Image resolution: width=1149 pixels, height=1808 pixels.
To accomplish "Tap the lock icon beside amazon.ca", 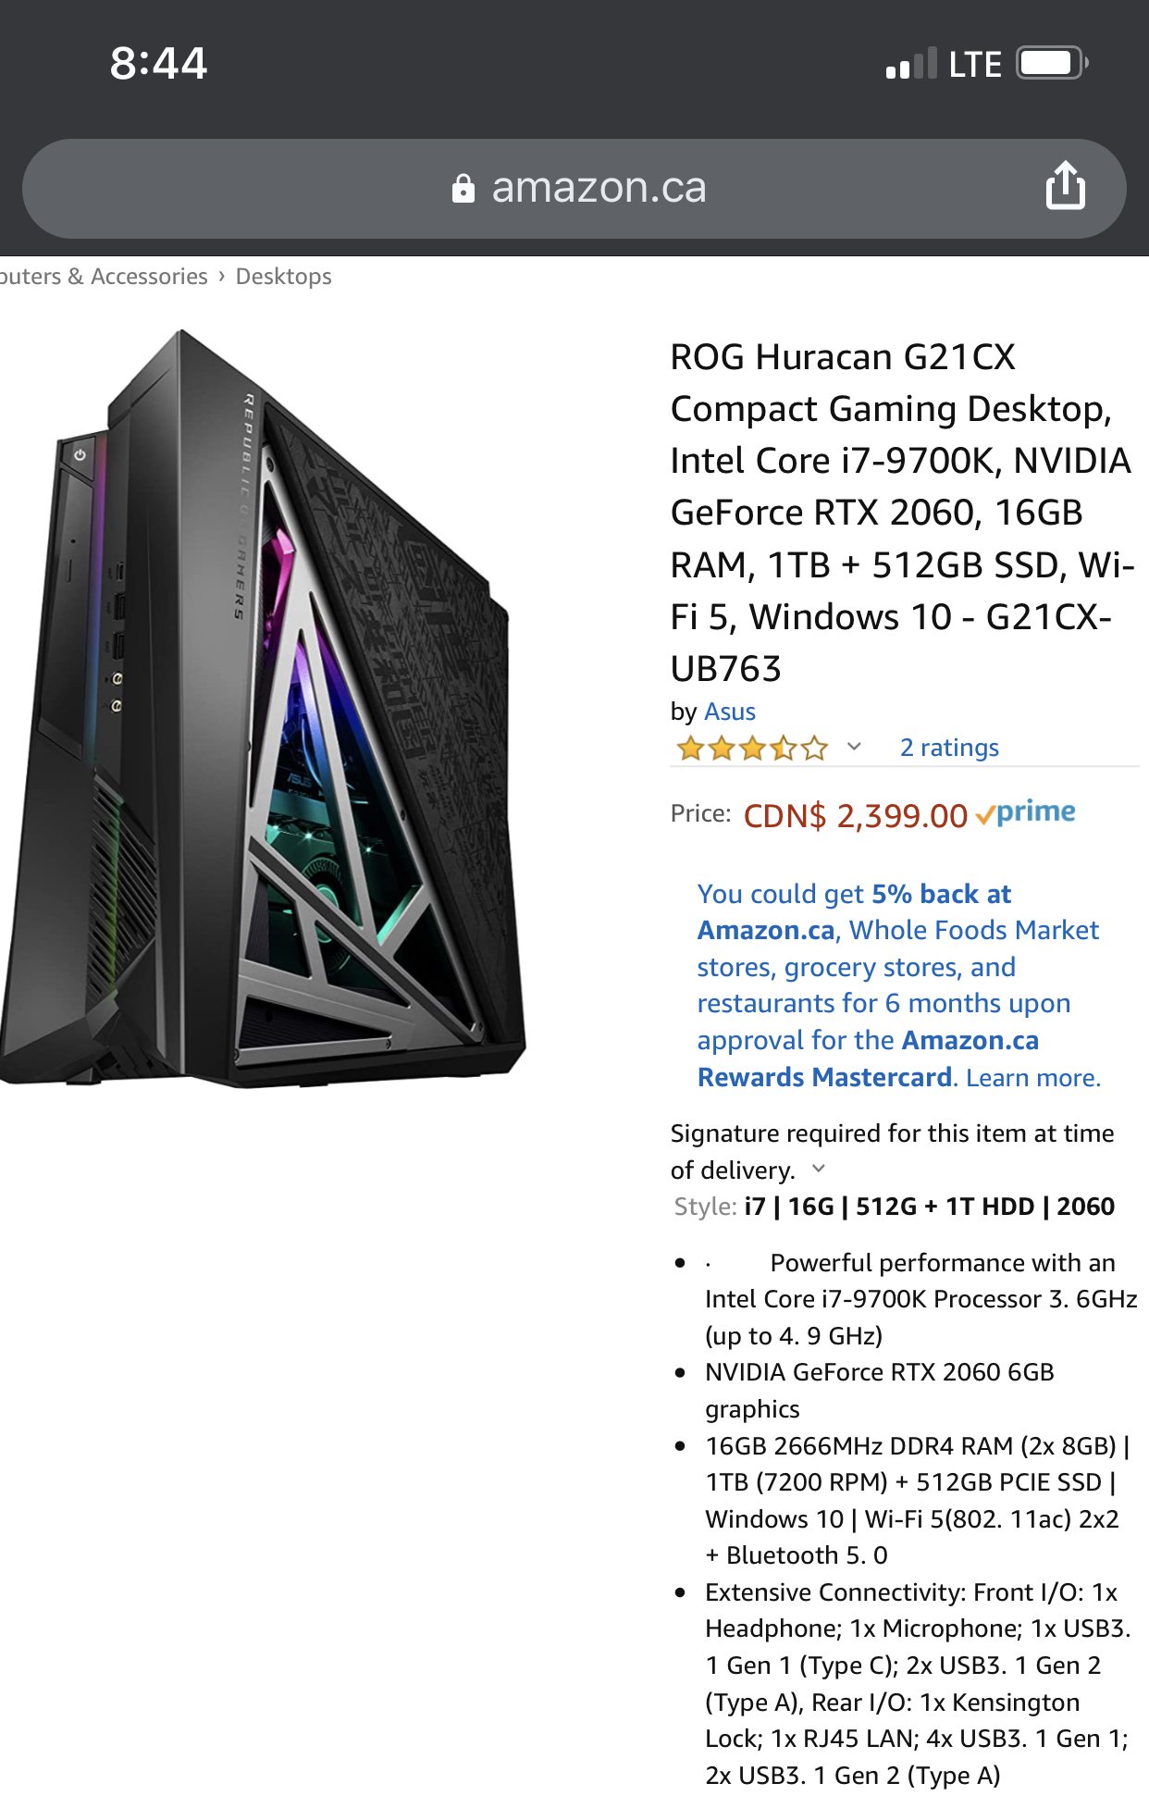I will coord(463,188).
